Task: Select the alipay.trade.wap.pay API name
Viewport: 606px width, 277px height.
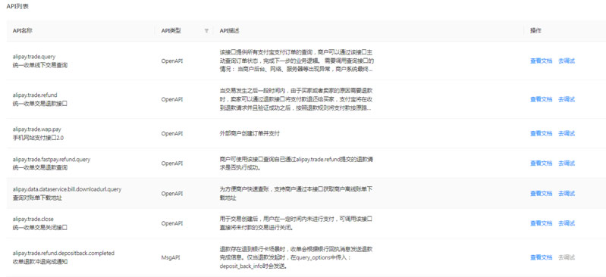Action: (x=36, y=129)
